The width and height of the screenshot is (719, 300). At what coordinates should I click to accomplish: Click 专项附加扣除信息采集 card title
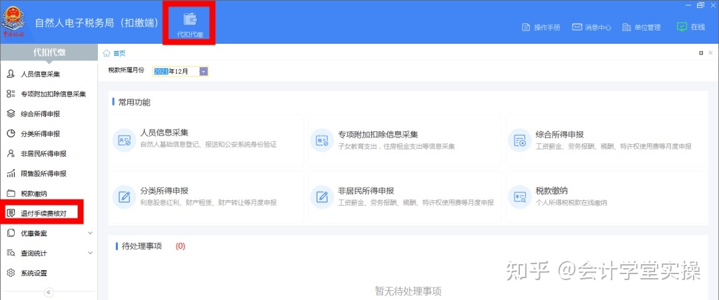pyautogui.click(x=378, y=135)
